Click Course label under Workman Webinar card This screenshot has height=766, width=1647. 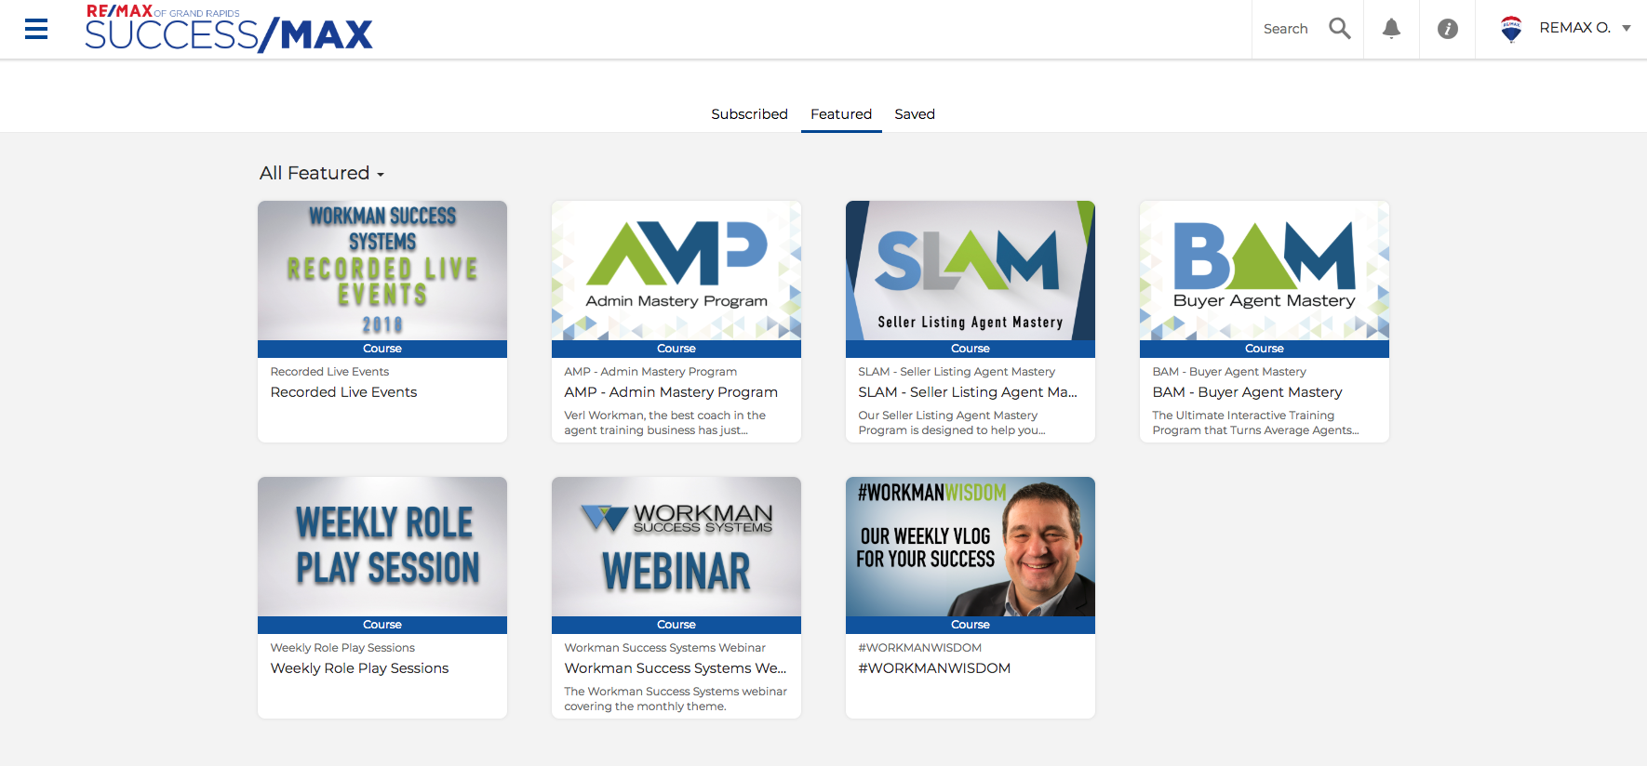676,625
